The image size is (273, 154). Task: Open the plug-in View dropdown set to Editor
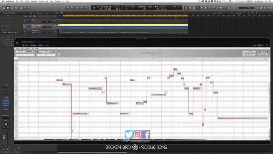pos(261,45)
